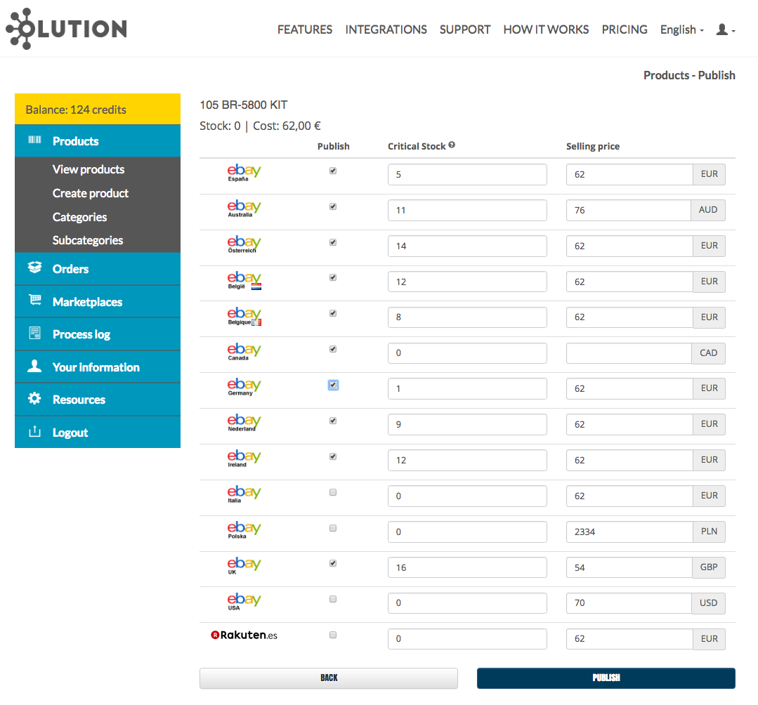Viewport: 758px width, 705px height.
Task: Click the eBay Ireland logo
Action: coord(244,459)
